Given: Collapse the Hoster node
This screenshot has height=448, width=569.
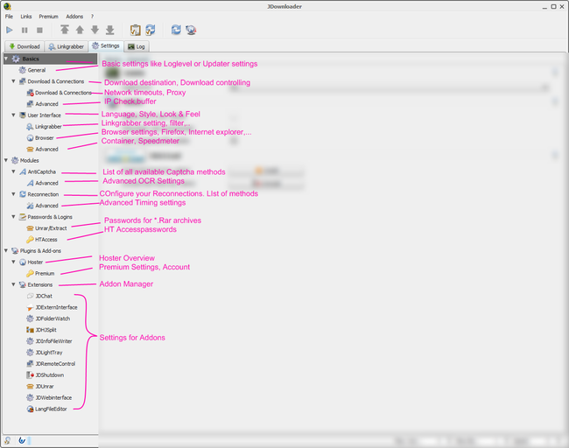Looking at the screenshot, I should (13, 262).
